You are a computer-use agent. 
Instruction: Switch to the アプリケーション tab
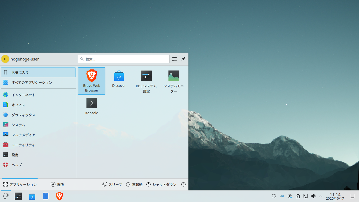click(x=20, y=184)
